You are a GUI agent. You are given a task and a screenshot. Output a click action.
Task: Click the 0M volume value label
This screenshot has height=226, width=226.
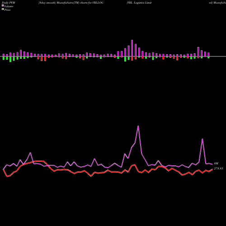216,164
